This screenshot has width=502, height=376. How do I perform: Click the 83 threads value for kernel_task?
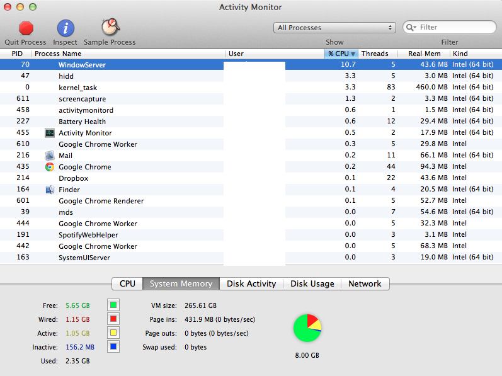[391, 87]
